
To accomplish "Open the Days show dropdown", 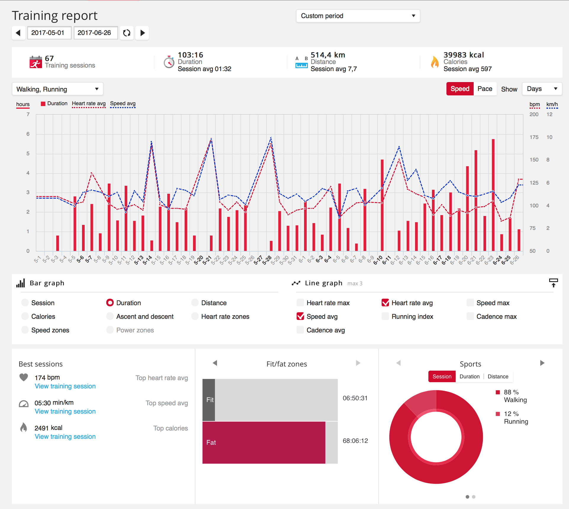I will [542, 89].
